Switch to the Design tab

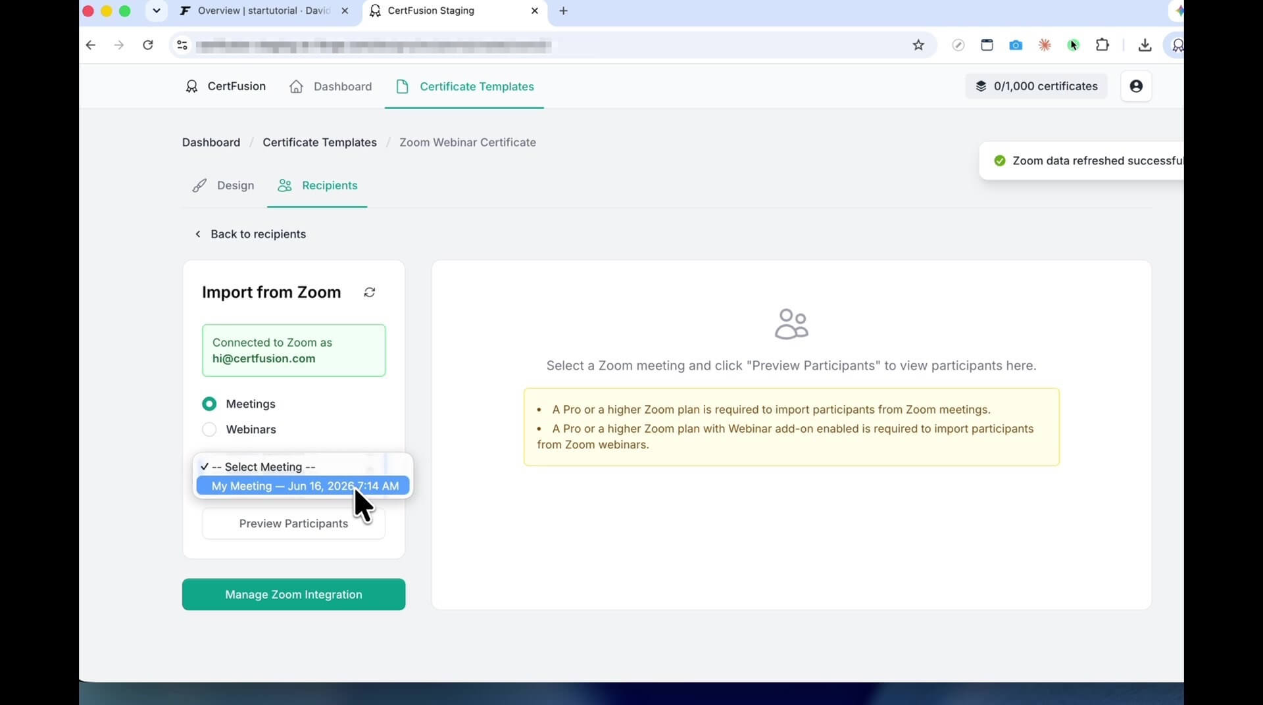[223, 185]
